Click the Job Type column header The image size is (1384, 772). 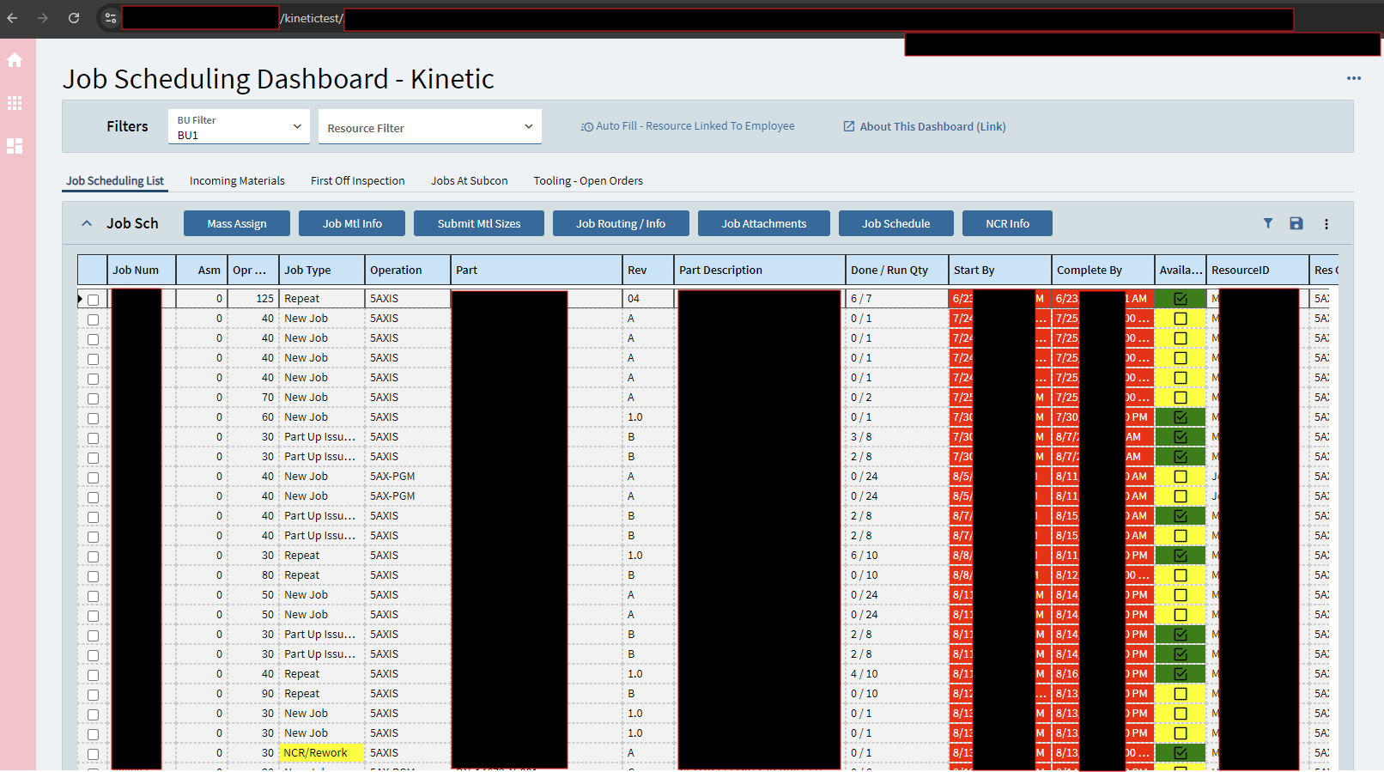click(322, 270)
